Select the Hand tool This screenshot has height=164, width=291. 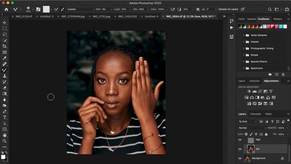pyautogui.click(x=5, y=135)
